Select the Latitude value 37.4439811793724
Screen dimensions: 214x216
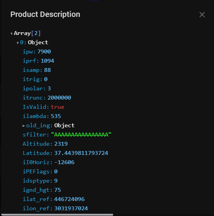pos(81,153)
